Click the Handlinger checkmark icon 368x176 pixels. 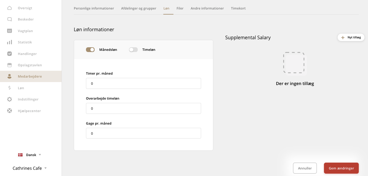pyautogui.click(x=10, y=54)
